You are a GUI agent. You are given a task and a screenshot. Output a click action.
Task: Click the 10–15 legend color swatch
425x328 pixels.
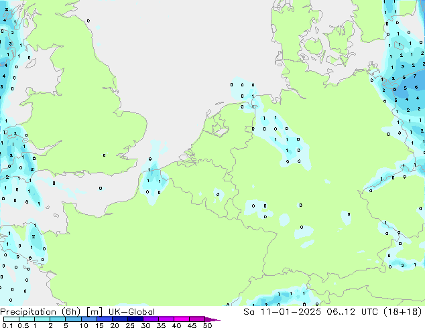pyautogui.click(x=88, y=319)
